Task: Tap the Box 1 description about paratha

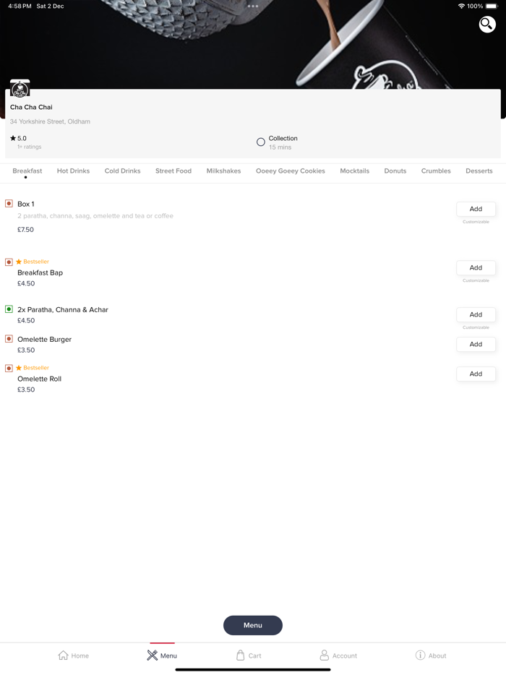Action: click(x=95, y=216)
